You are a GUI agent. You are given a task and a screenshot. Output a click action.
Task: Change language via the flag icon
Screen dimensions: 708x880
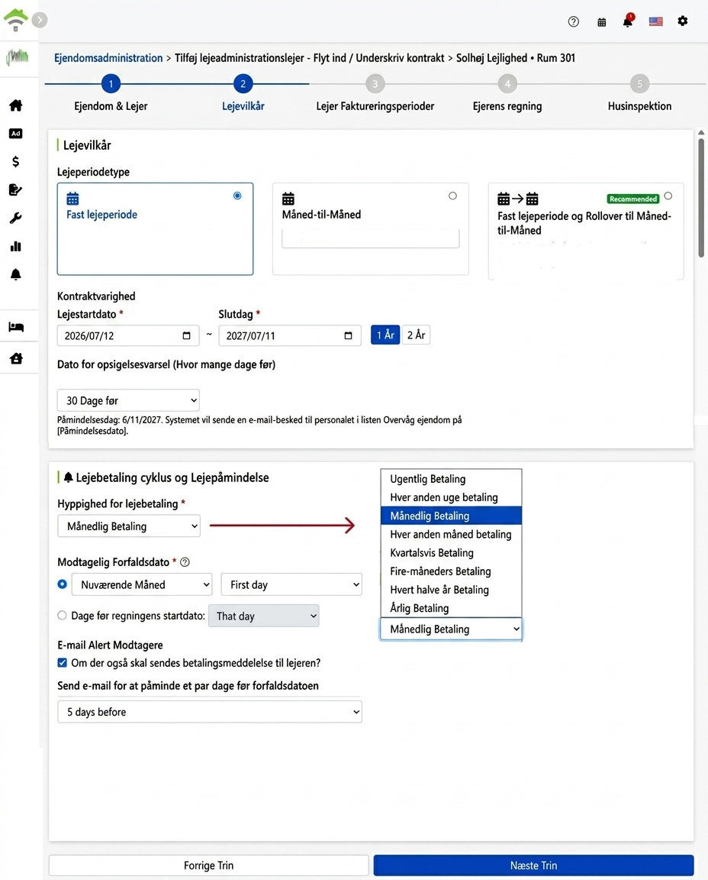656,22
